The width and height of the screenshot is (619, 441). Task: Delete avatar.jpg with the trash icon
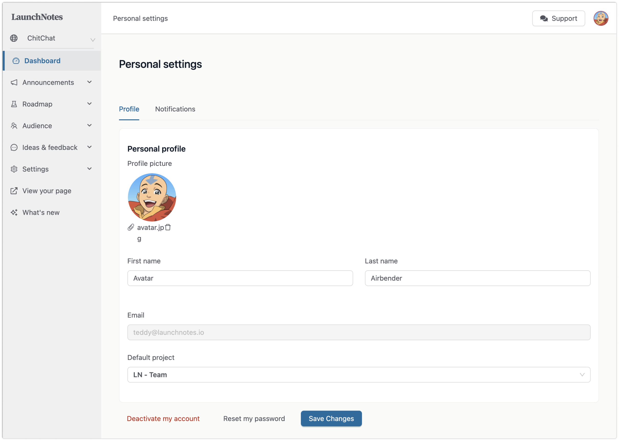coord(168,227)
